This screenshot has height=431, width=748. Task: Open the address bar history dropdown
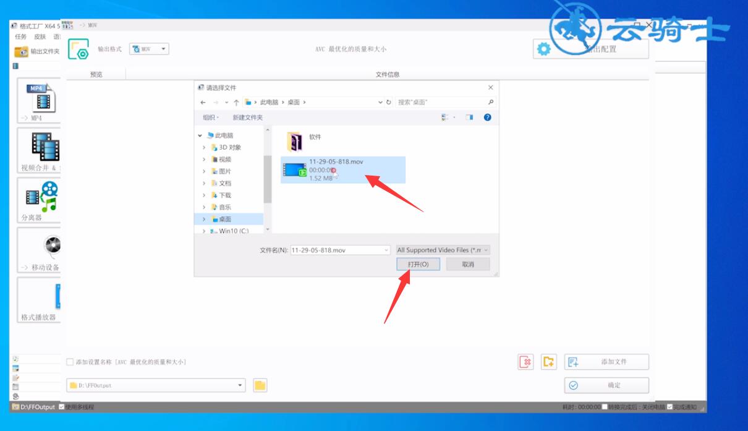pyautogui.click(x=380, y=102)
